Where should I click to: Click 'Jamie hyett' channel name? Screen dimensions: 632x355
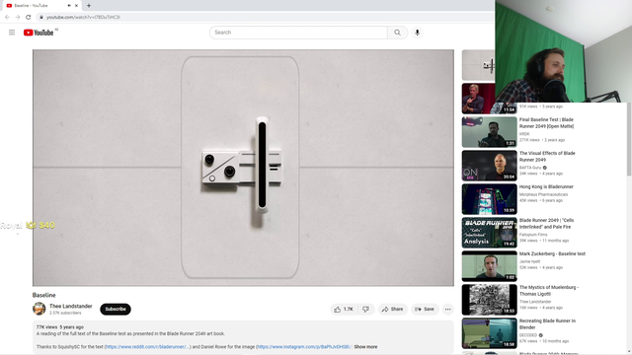point(529,261)
